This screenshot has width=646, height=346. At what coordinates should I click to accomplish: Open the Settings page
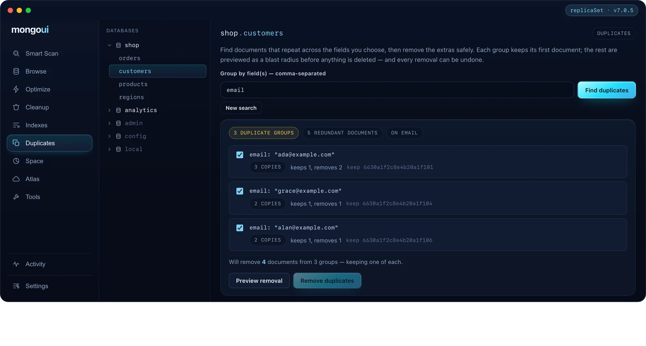[x=49, y=286]
